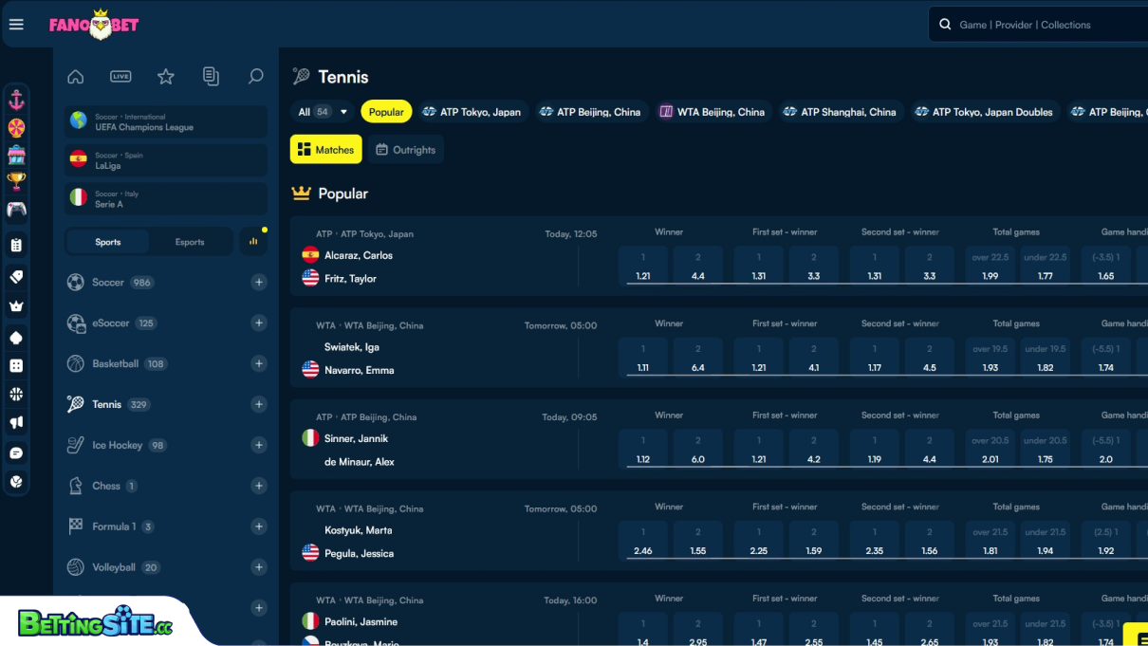The height and width of the screenshot is (646, 1148).
Task: Click the home icon in sidebar
Action: 76,77
